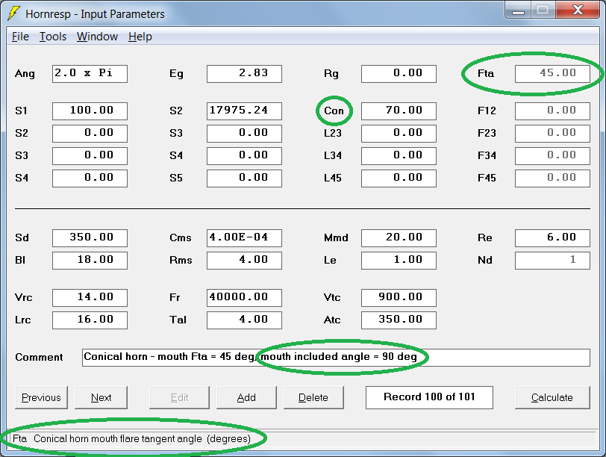Click the Con flare type label

click(x=334, y=111)
